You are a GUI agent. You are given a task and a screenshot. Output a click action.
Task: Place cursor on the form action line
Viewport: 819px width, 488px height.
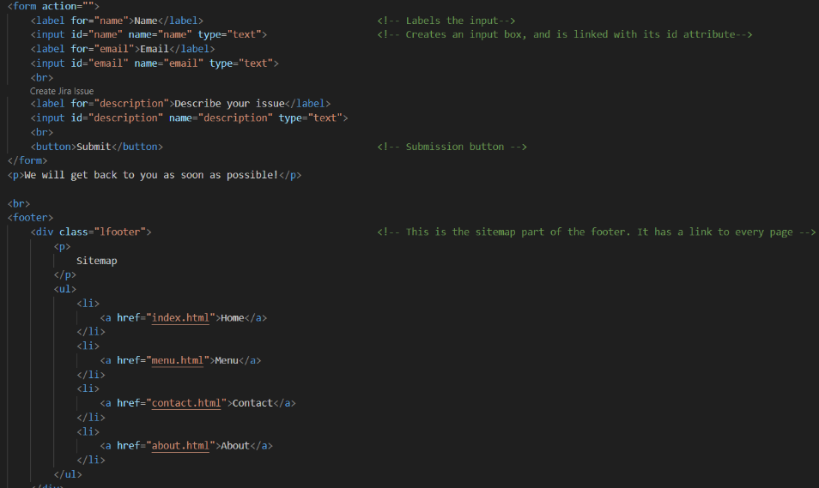pos(53,7)
